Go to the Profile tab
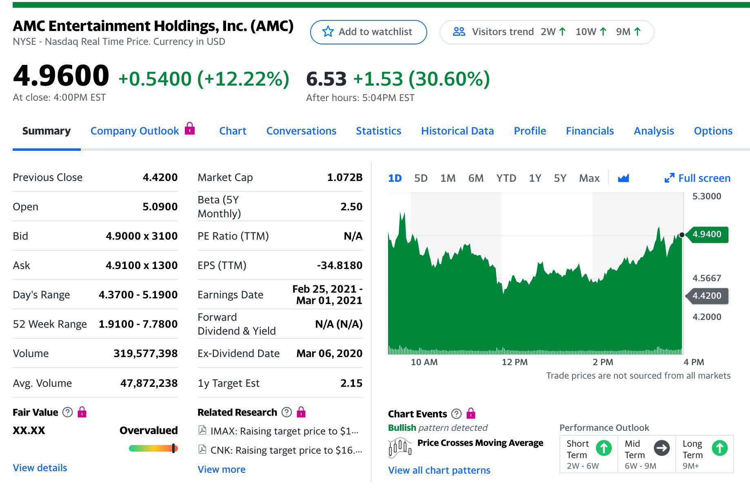Screen dimensions: 750x494 click(x=530, y=131)
